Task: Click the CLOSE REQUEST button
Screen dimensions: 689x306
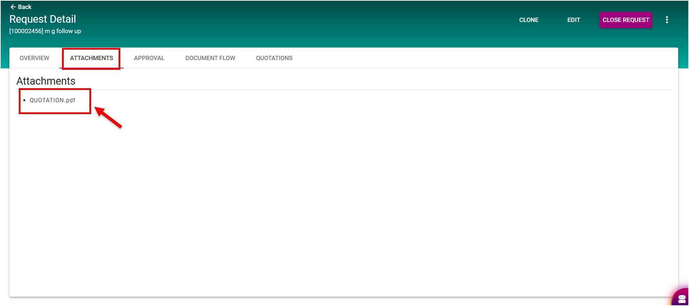Action: tap(626, 20)
